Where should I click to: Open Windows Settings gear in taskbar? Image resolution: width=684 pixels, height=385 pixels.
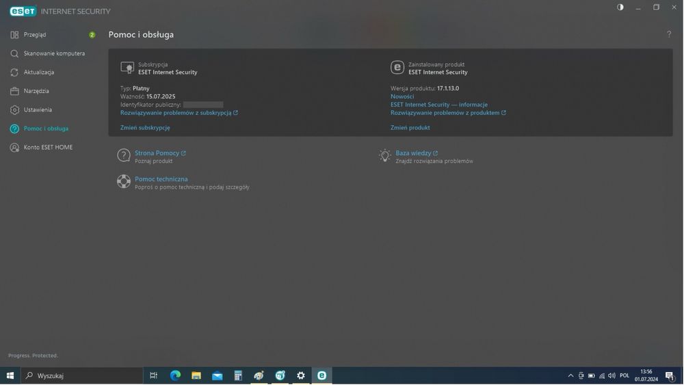(x=300, y=375)
